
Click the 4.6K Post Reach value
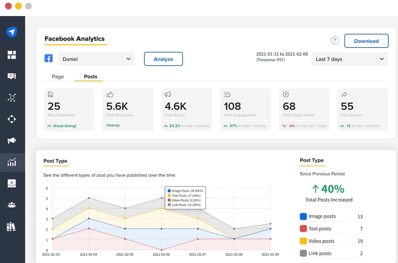coord(176,106)
